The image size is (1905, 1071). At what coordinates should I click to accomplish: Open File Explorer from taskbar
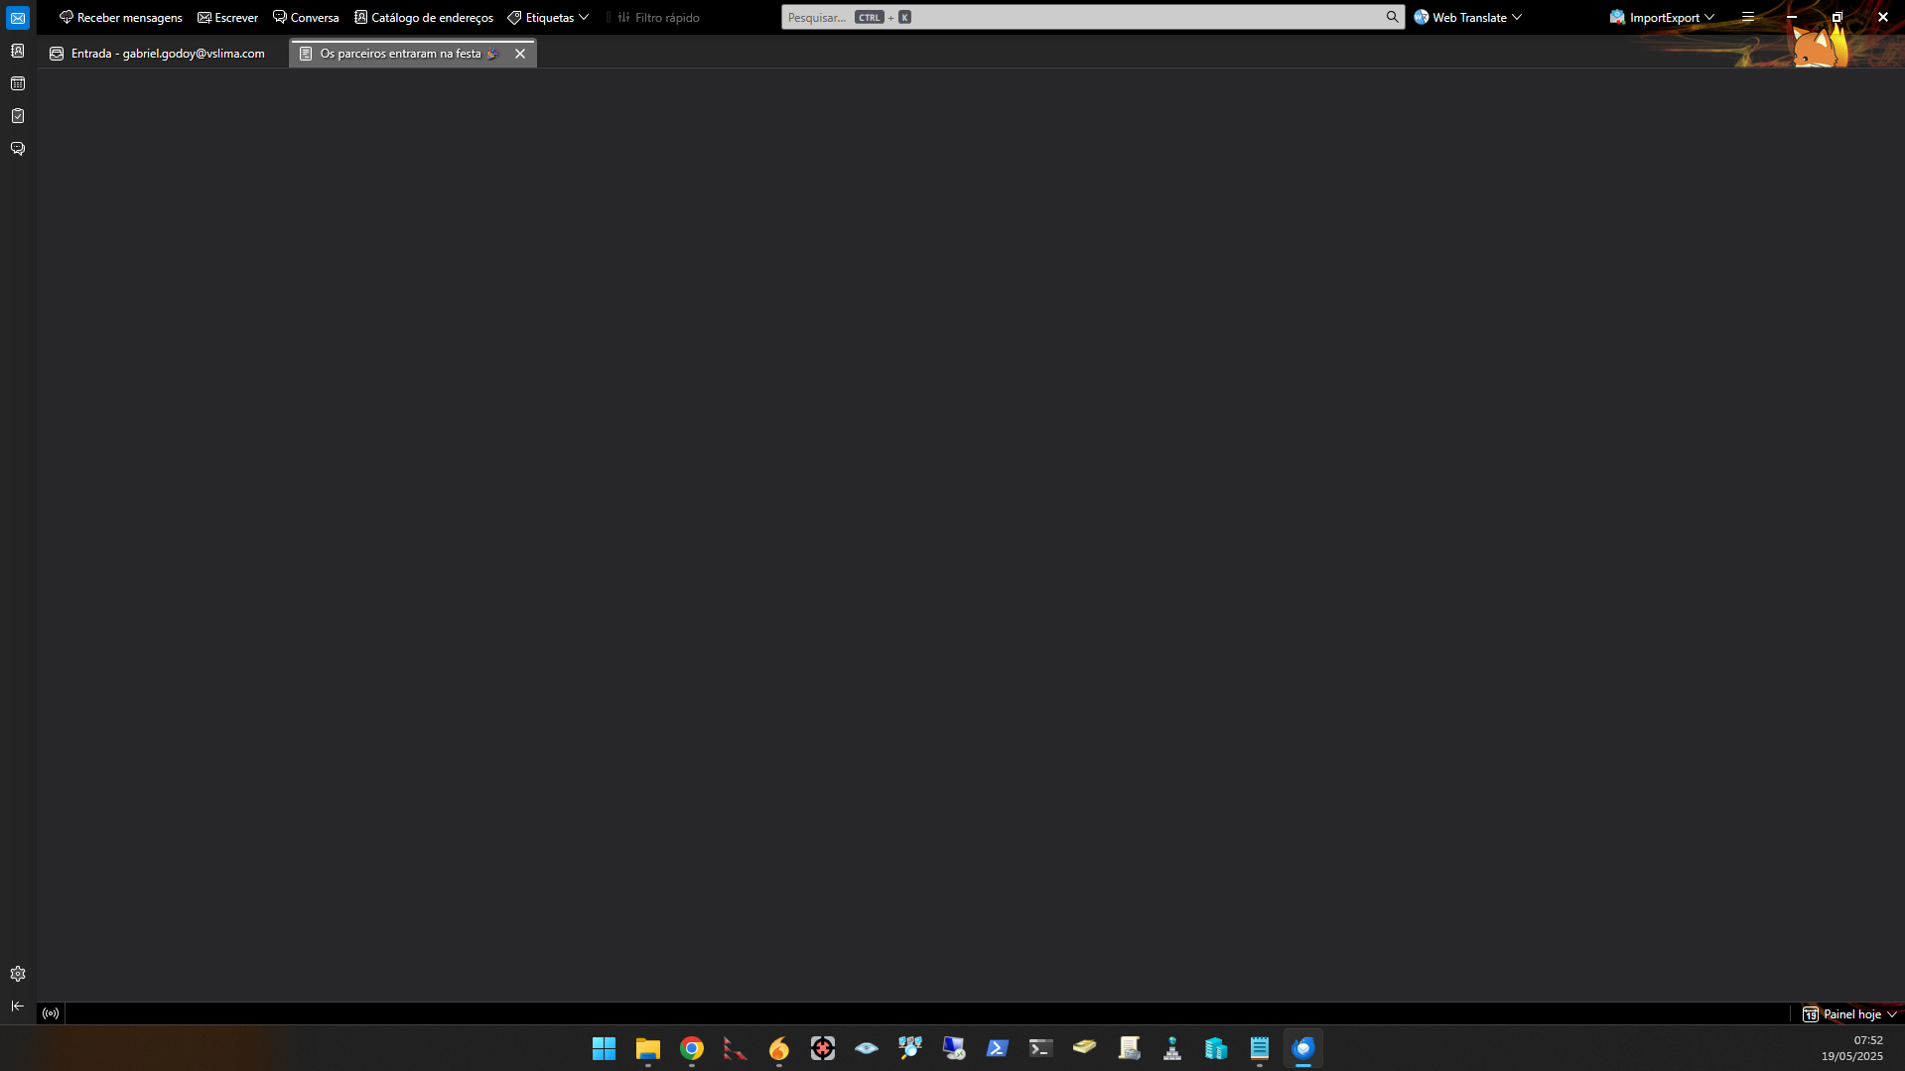pyautogui.click(x=648, y=1049)
